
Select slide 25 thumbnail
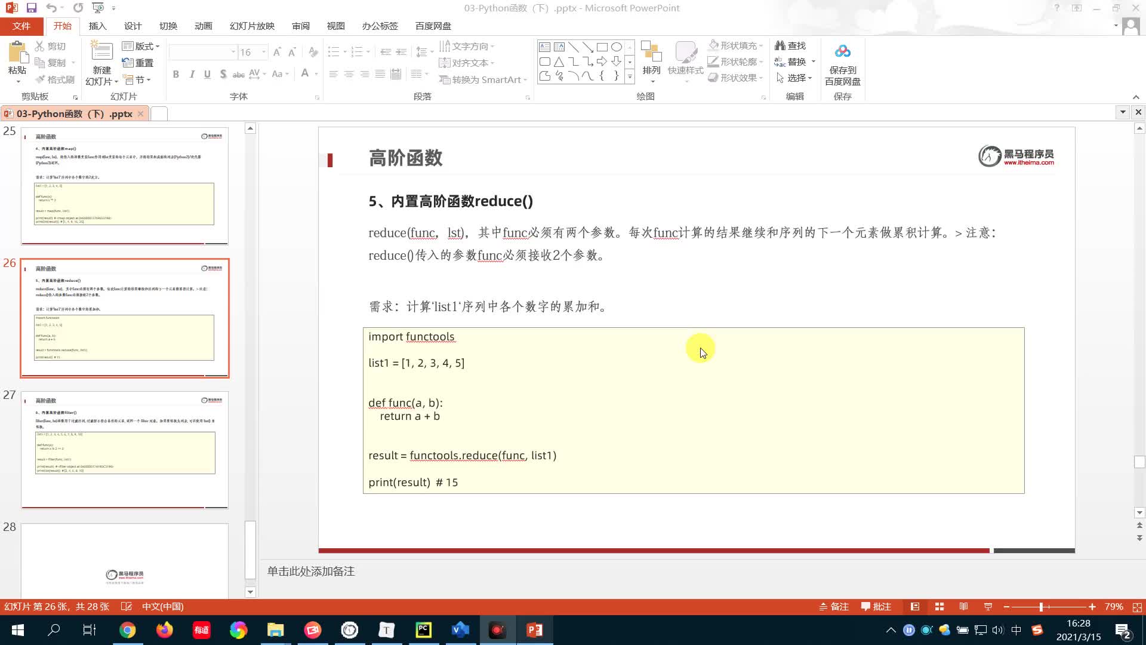pyautogui.click(x=125, y=186)
